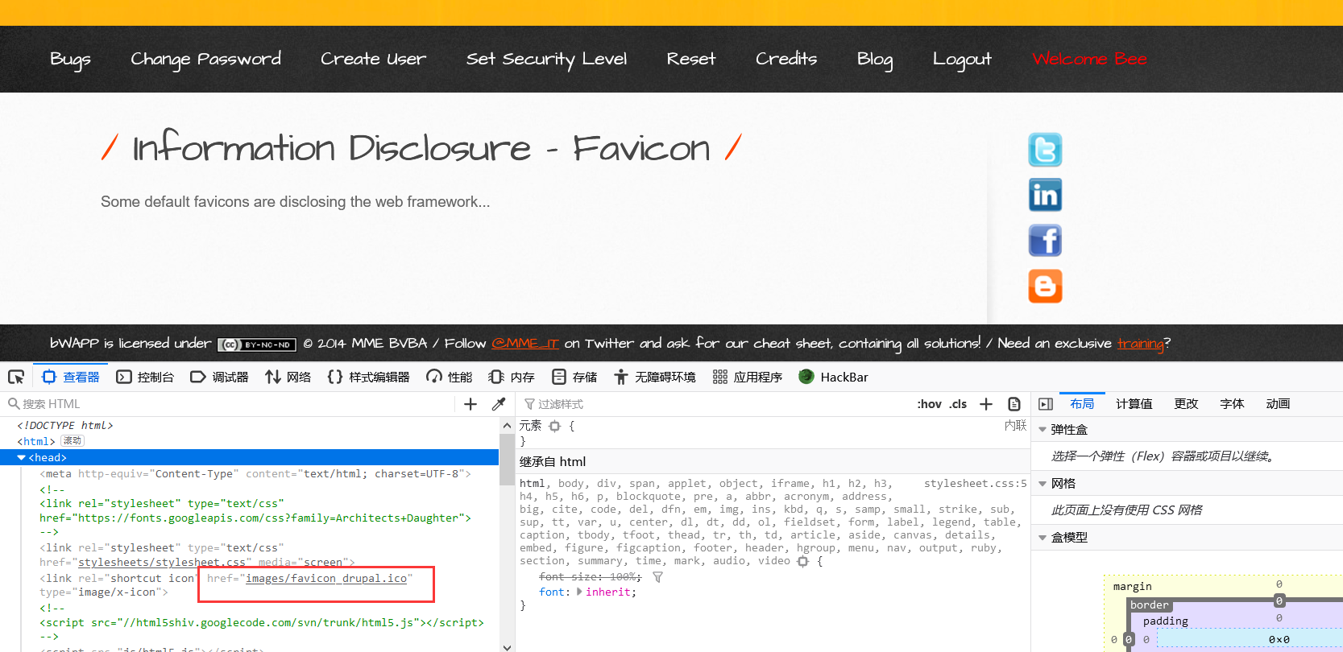Toggle print media simulation icon
This screenshot has height=652, width=1343.
coord(1014,404)
